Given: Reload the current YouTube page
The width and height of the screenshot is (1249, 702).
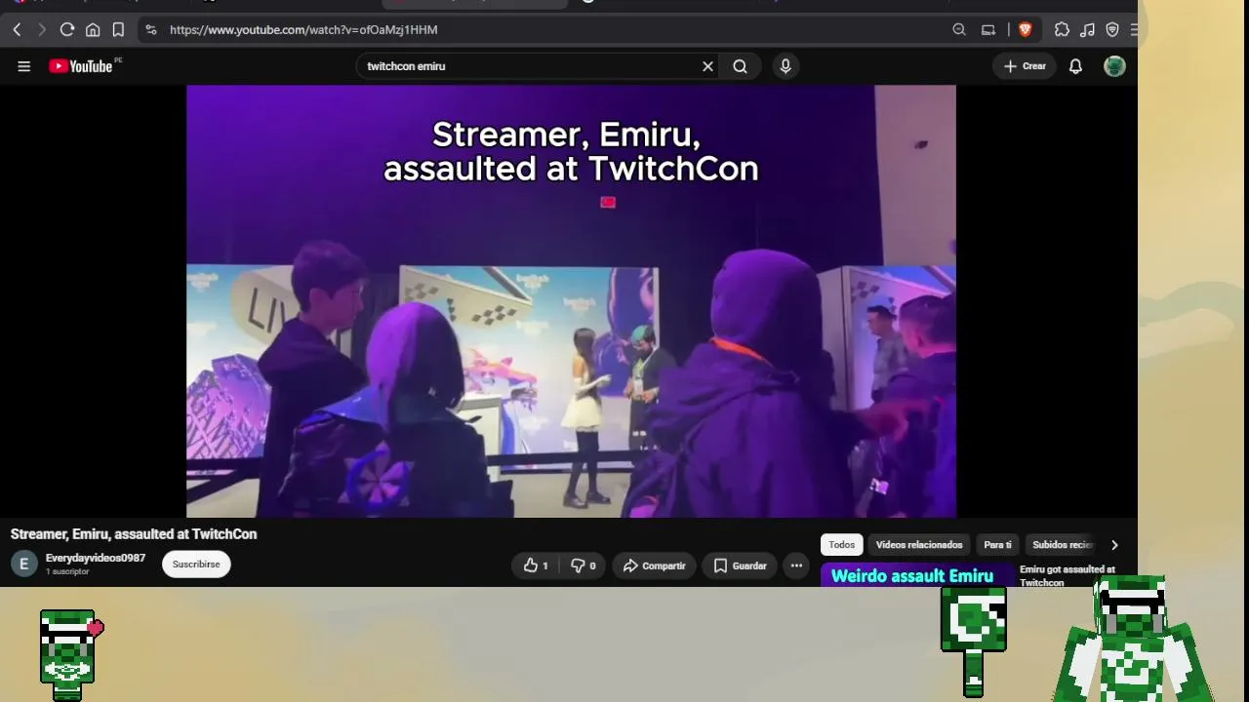Looking at the screenshot, I should (66, 30).
